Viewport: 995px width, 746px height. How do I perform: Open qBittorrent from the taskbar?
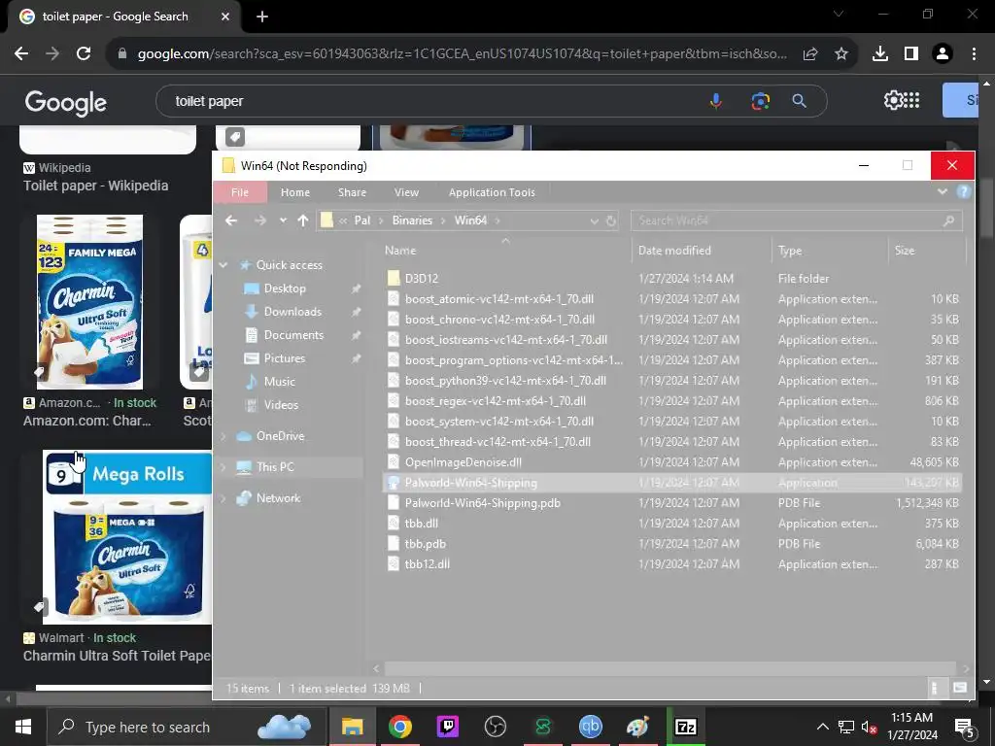[590, 727]
